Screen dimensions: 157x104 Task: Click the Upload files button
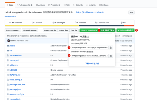[x=63, y=30]
